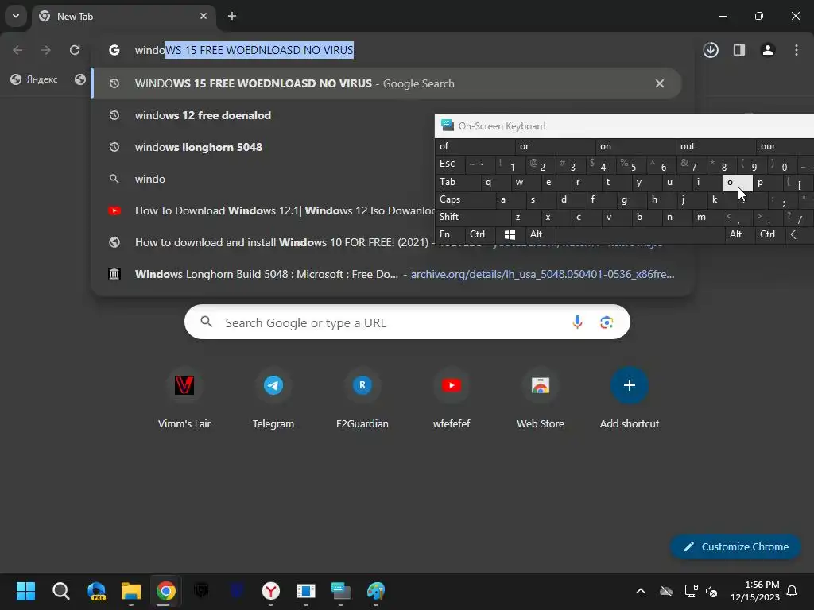Toggle right Ctrl key on On-Screen Keyboard
This screenshot has height=610, width=814.
click(769, 234)
